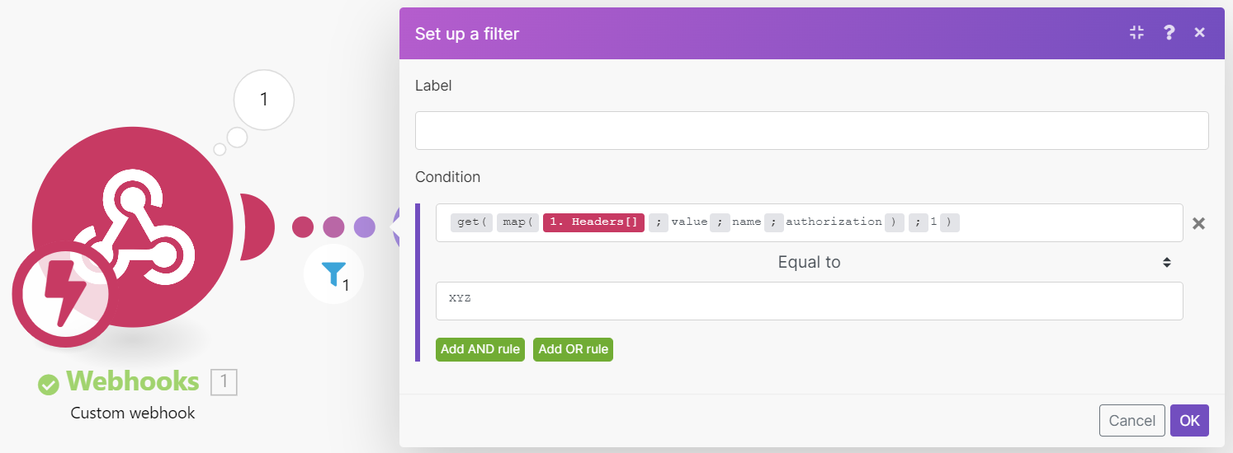Open the filter funnel icon

(333, 273)
